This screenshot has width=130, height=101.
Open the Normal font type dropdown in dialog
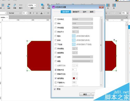tap(82, 27)
